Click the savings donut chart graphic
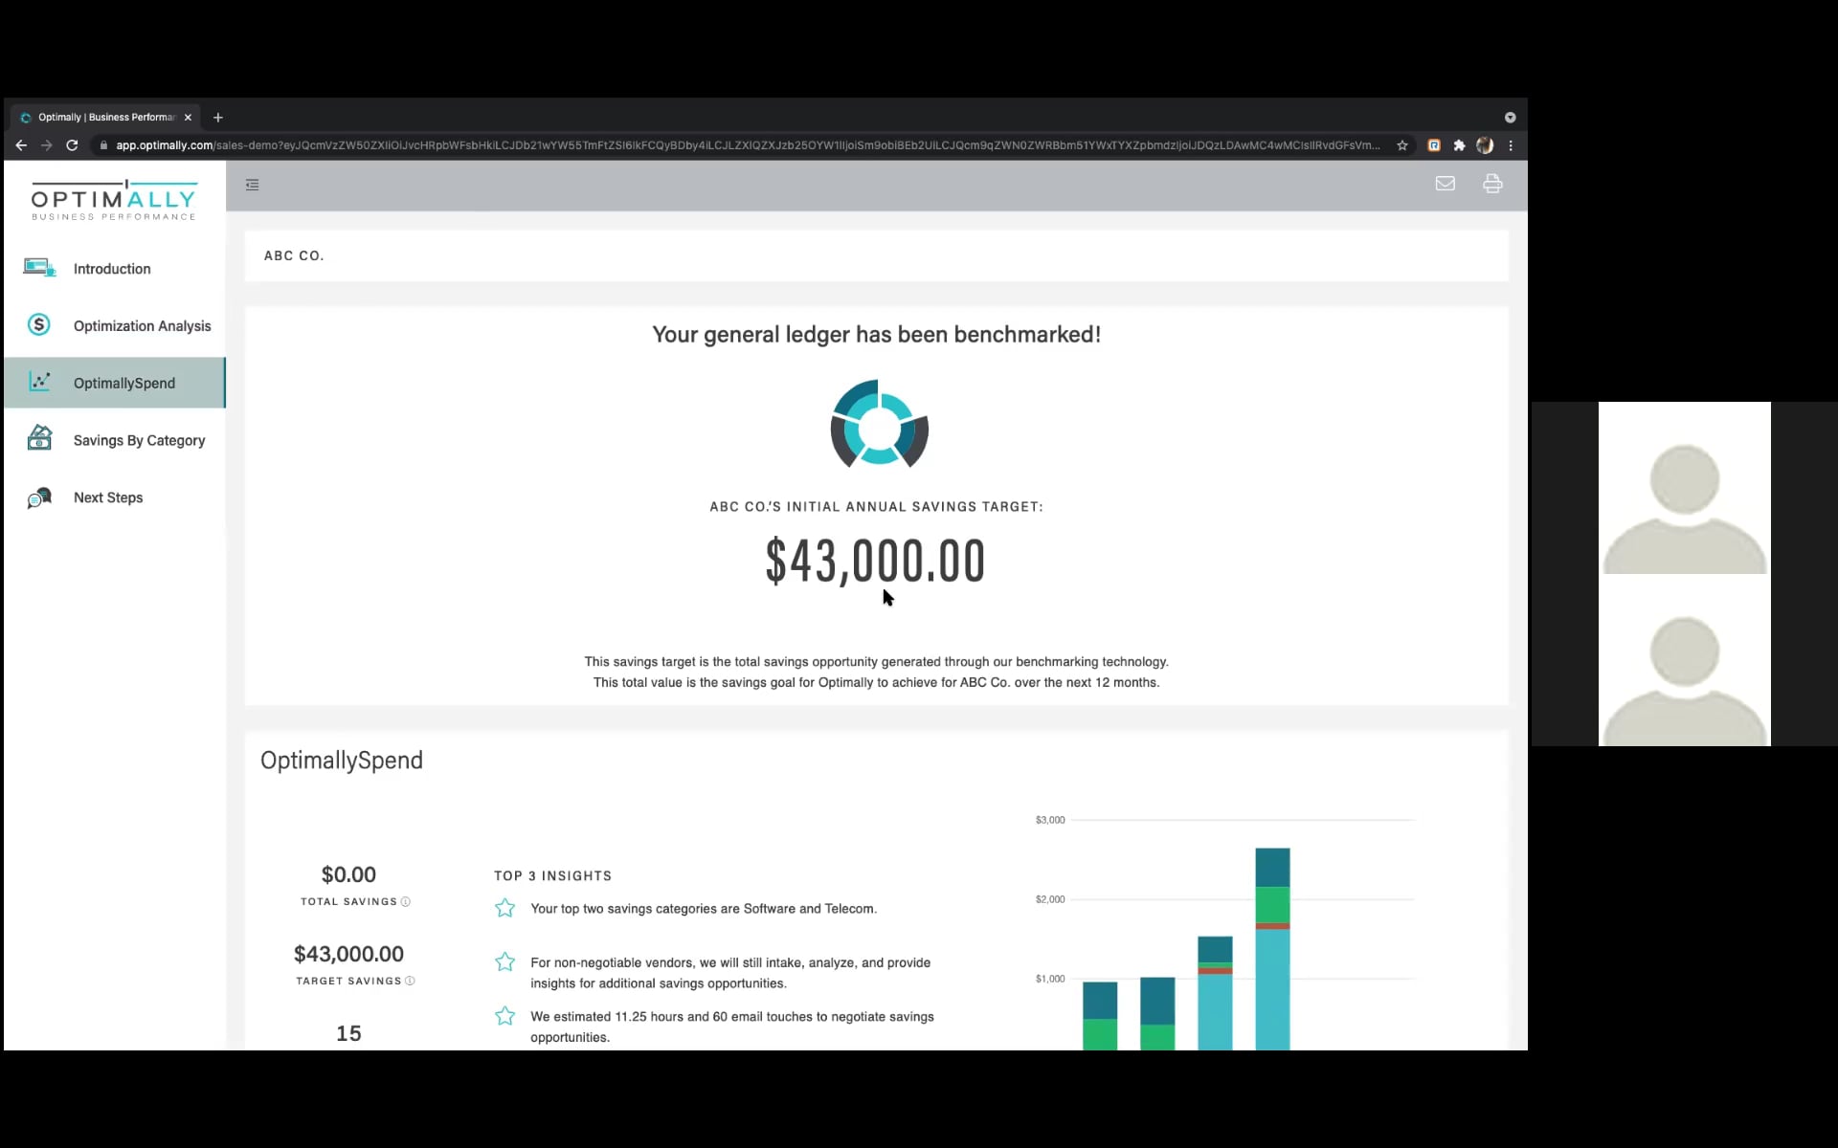Viewport: 1838px width, 1148px height. (879, 424)
